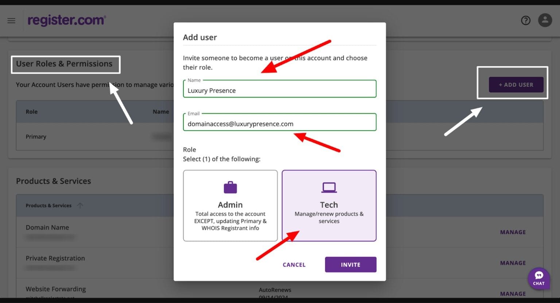Click the Admin briefcase icon
The height and width of the screenshot is (303, 560).
pyautogui.click(x=230, y=187)
